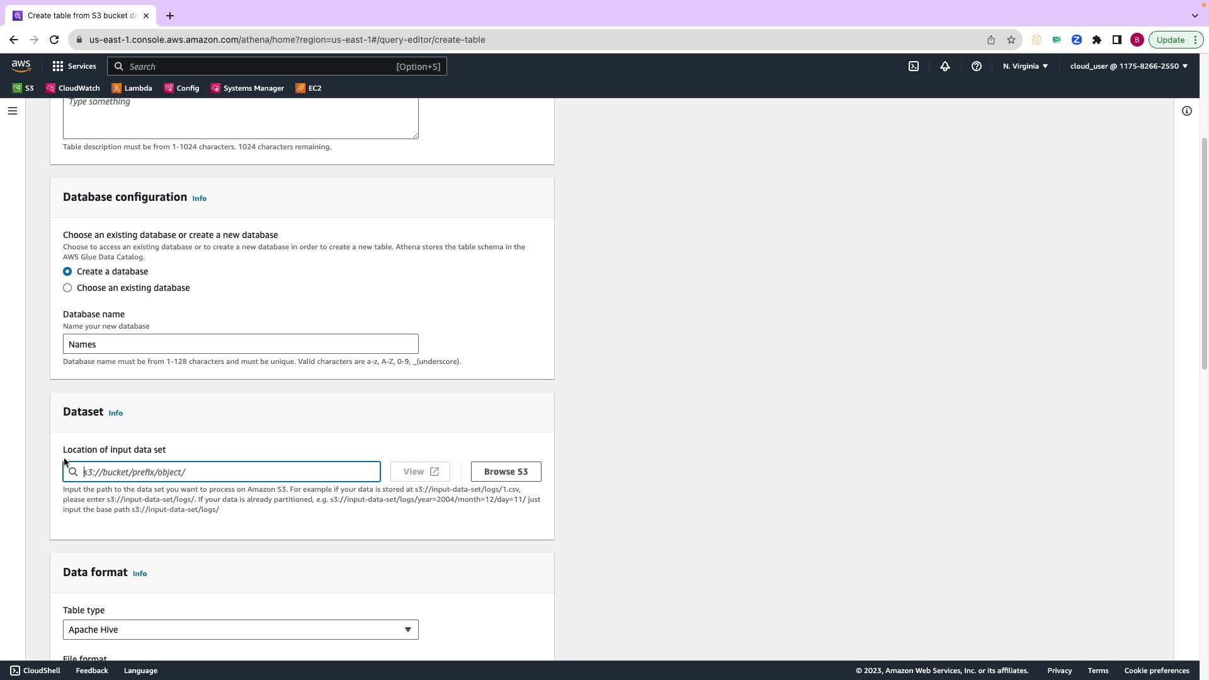
Task: Select Choose an existing database option
Action: [67, 288]
